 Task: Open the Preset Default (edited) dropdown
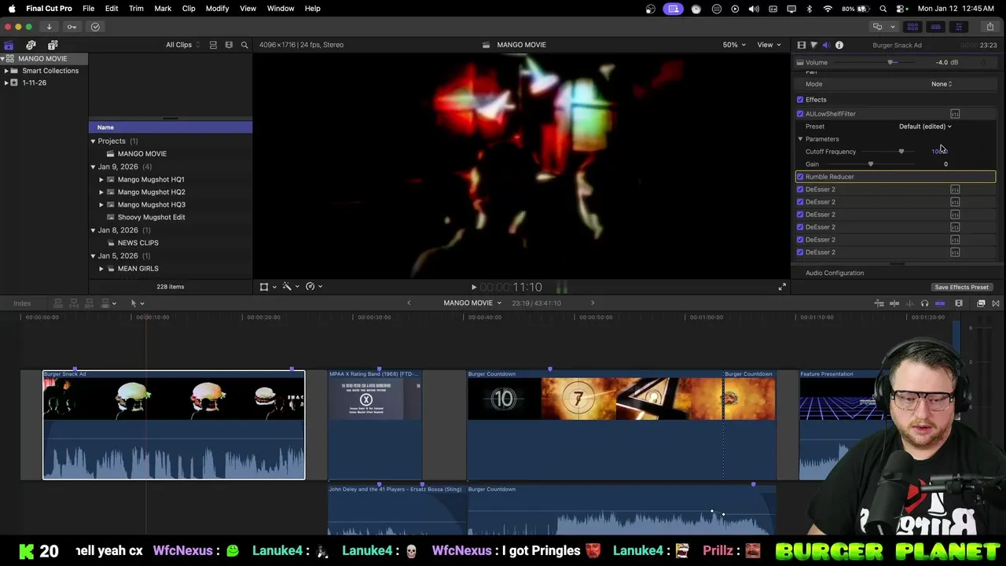925,127
